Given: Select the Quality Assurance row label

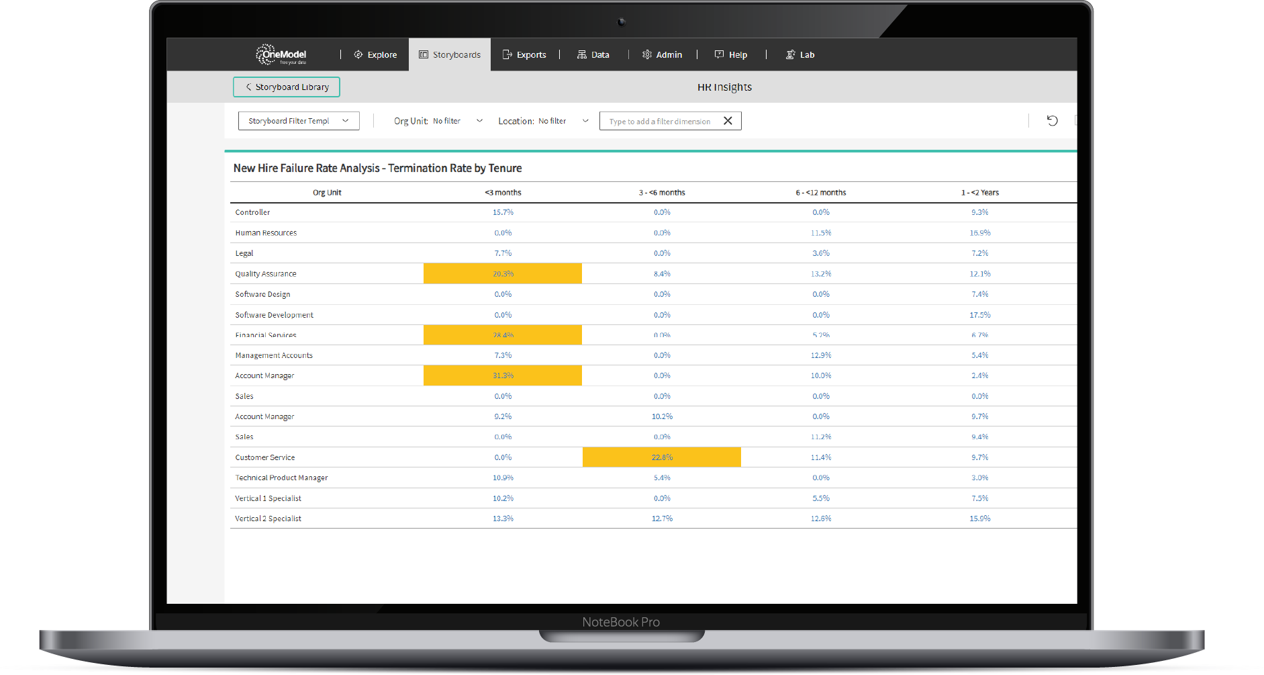Looking at the screenshot, I should [266, 273].
